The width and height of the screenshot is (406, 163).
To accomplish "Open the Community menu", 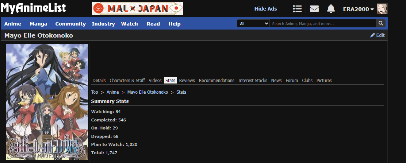I will (70, 24).
